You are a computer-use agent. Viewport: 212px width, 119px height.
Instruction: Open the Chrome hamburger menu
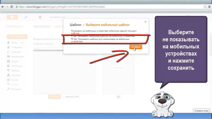click(209, 7)
